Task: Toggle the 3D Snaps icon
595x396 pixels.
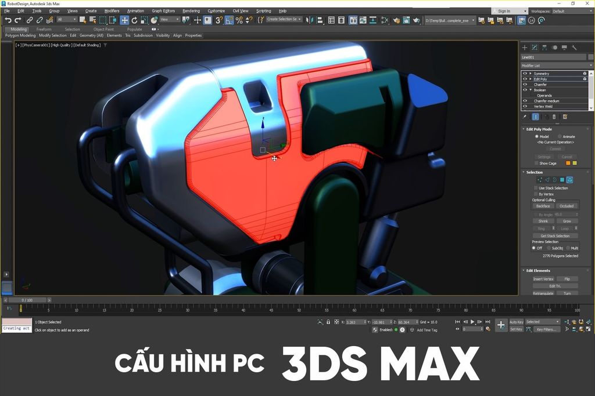Action: pos(219,20)
